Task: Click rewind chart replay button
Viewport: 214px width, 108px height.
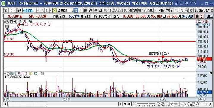Action: tap(125, 104)
